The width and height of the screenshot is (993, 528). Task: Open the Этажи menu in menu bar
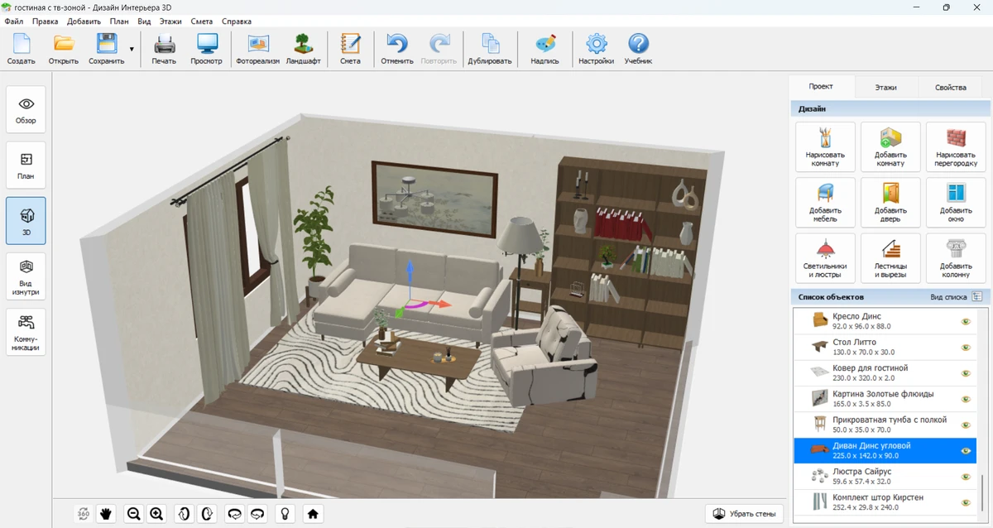tap(170, 21)
